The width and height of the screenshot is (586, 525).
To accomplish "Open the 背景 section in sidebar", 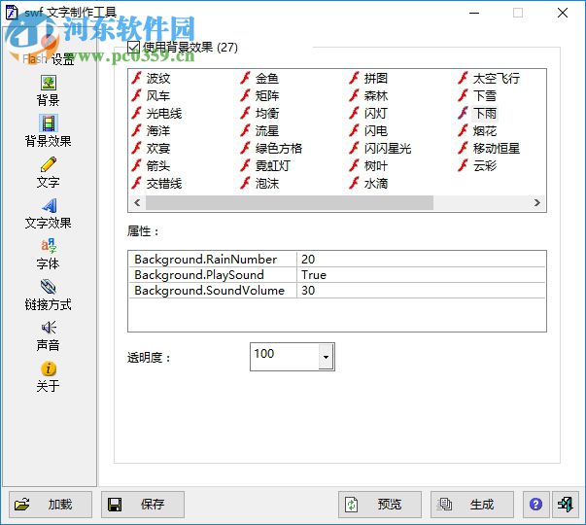I will point(49,90).
